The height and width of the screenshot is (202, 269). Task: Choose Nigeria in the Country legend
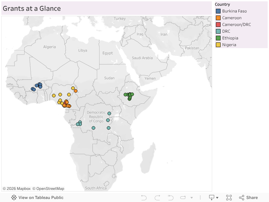[229, 45]
